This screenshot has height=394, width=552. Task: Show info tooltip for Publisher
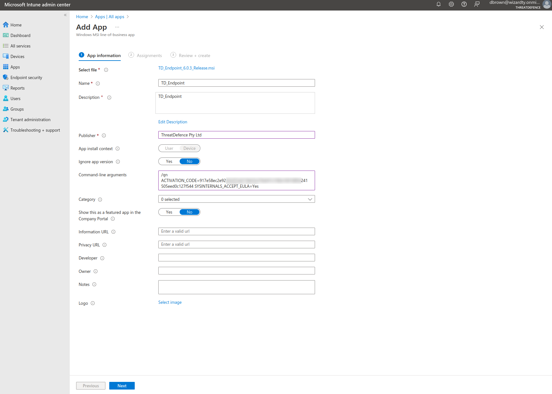(104, 136)
